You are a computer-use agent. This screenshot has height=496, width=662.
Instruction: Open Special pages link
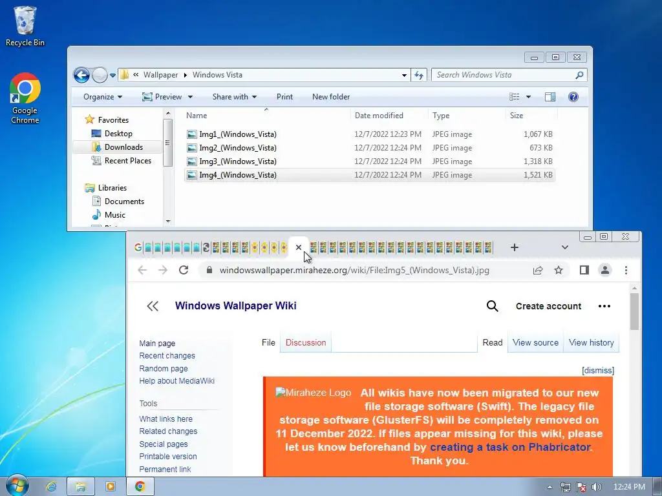tap(164, 444)
